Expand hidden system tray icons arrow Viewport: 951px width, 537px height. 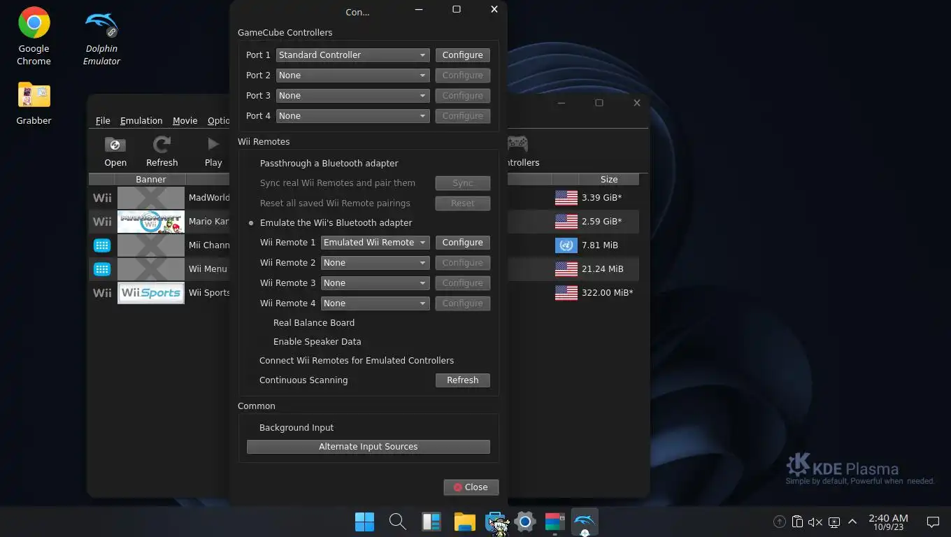coord(852,522)
